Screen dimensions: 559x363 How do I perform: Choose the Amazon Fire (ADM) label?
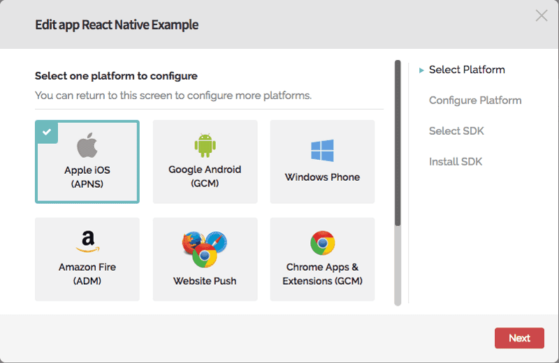87,274
